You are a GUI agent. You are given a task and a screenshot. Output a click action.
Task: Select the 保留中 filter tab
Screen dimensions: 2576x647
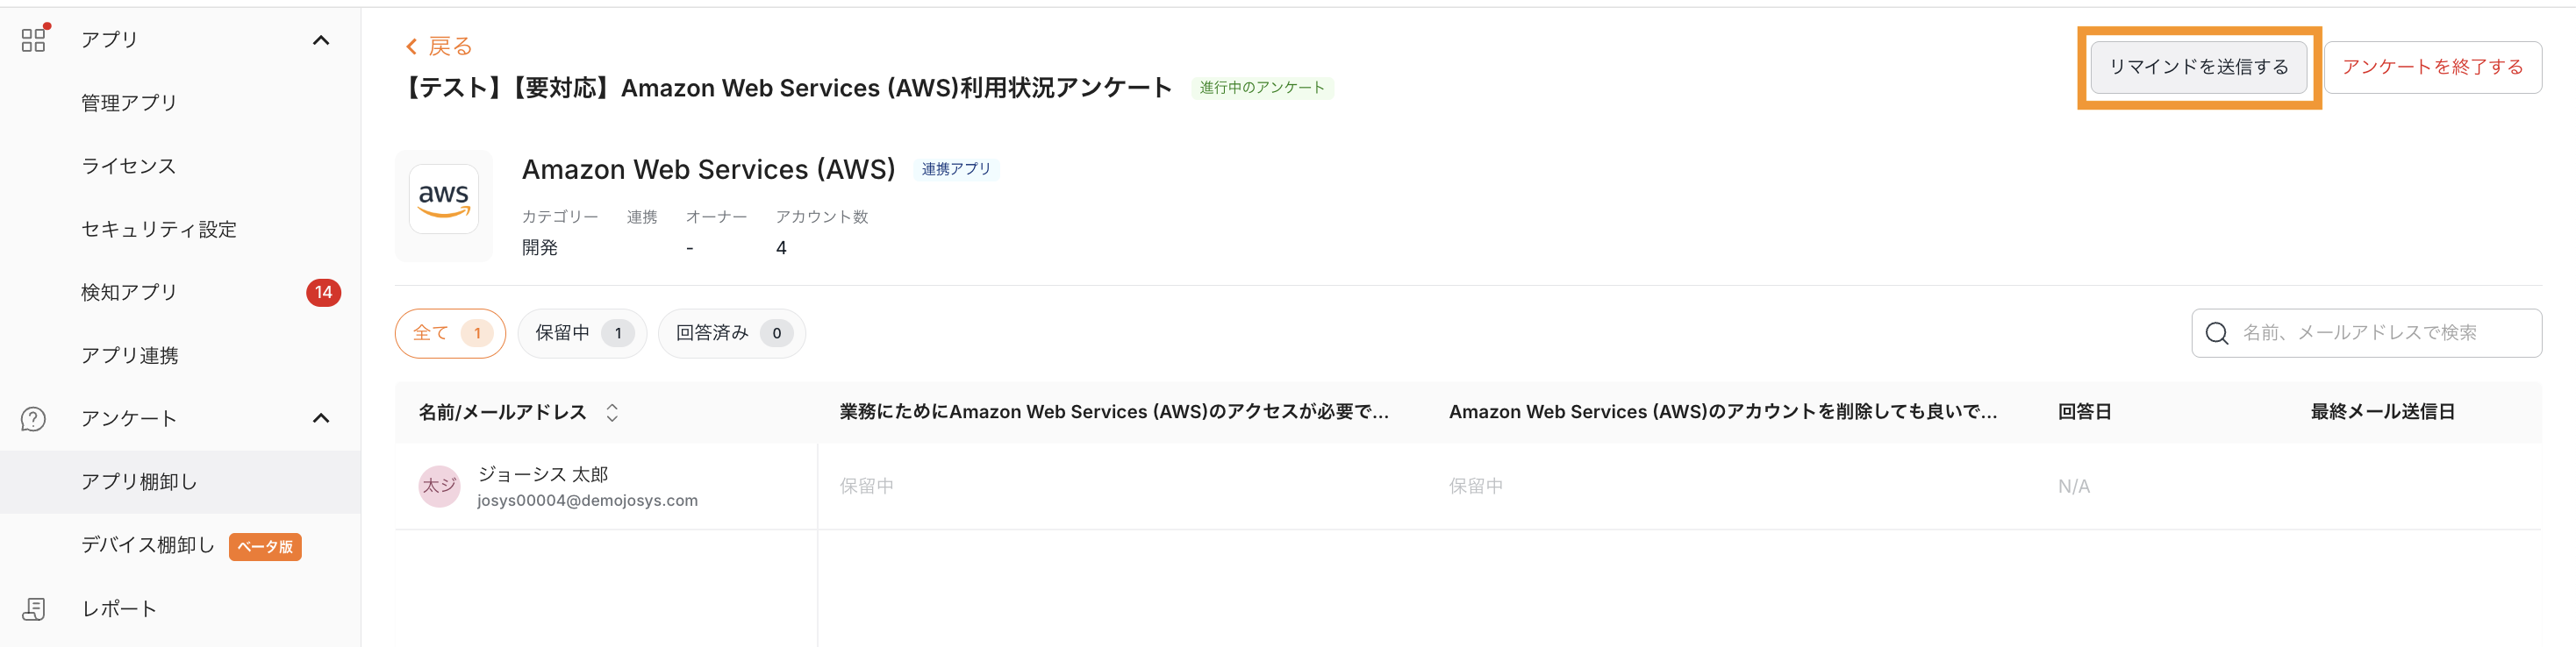(x=581, y=333)
